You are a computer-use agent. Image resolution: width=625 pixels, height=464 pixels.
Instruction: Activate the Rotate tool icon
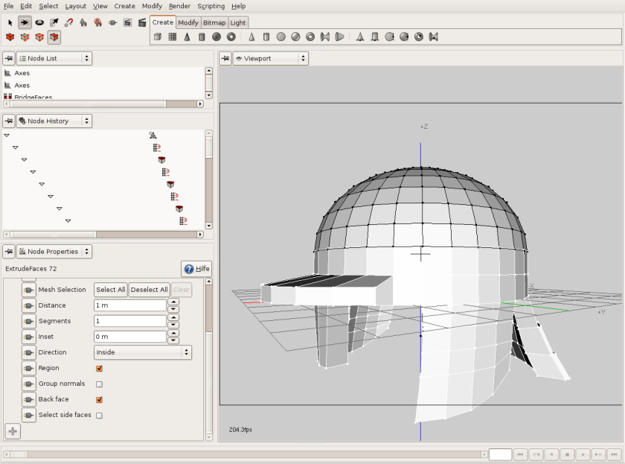[x=39, y=23]
